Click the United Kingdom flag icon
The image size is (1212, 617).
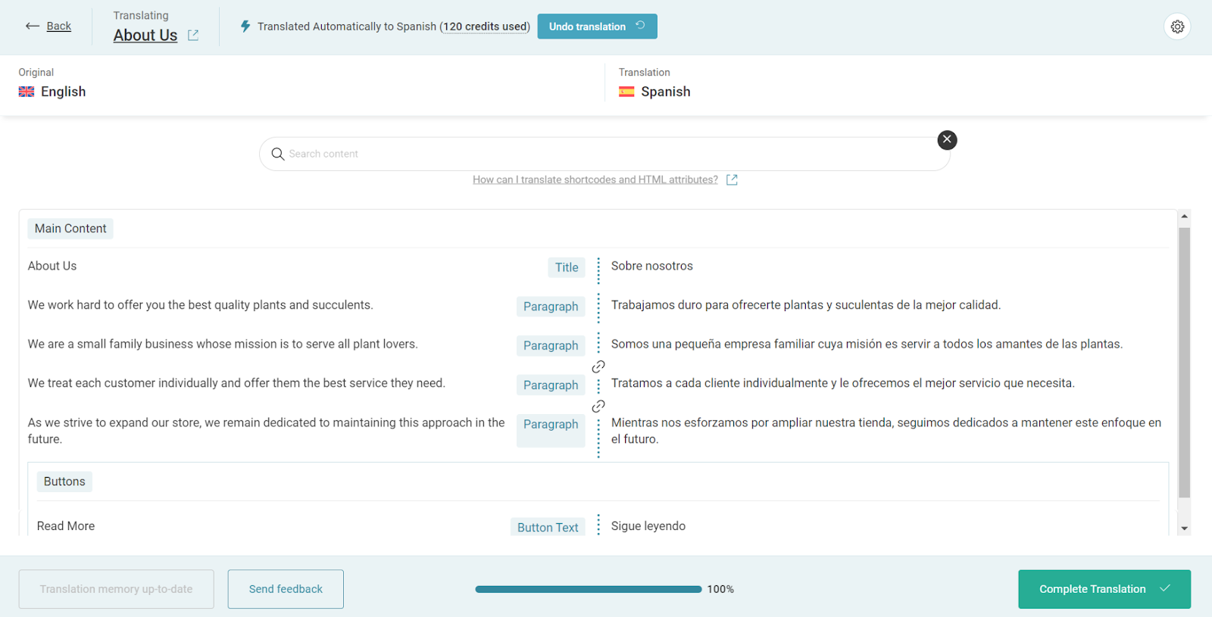click(27, 92)
